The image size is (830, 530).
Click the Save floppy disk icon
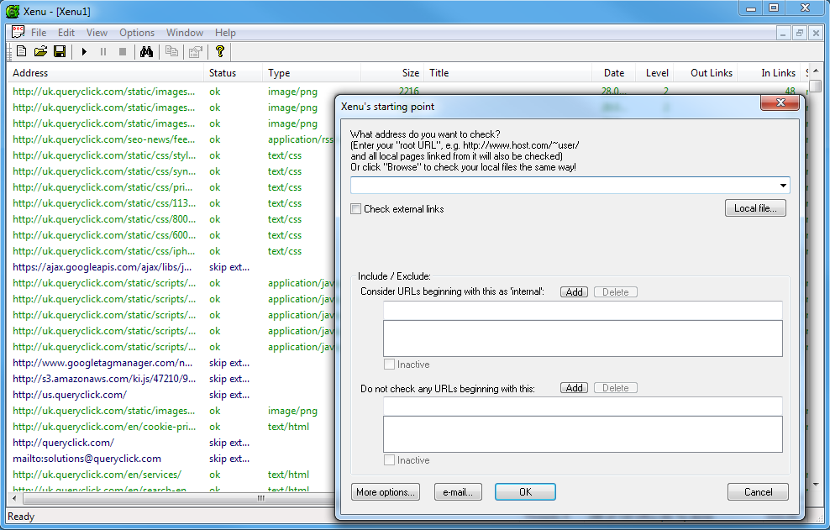point(60,51)
